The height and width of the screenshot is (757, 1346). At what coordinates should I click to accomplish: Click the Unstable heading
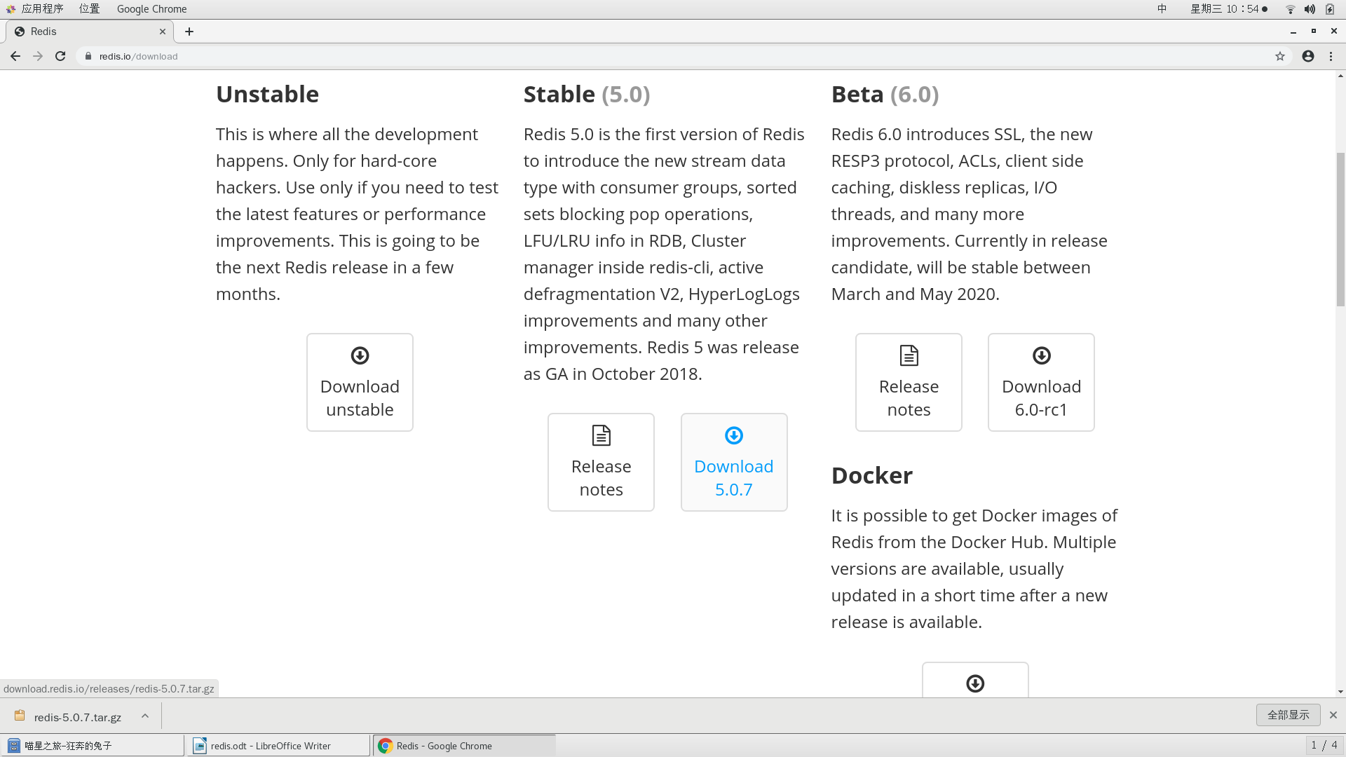click(x=267, y=94)
